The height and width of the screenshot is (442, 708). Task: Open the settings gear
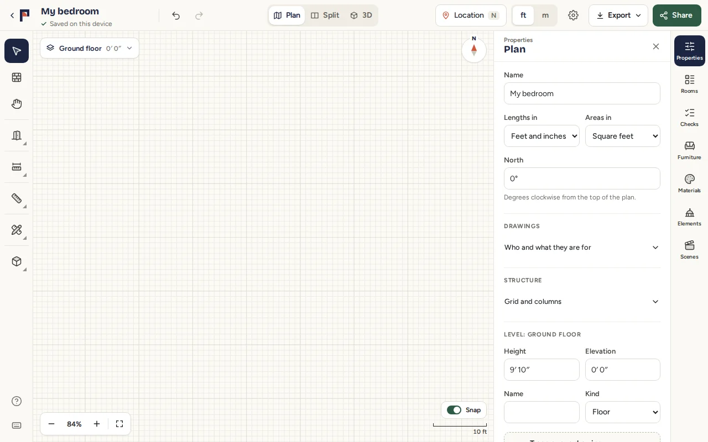tap(573, 15)
